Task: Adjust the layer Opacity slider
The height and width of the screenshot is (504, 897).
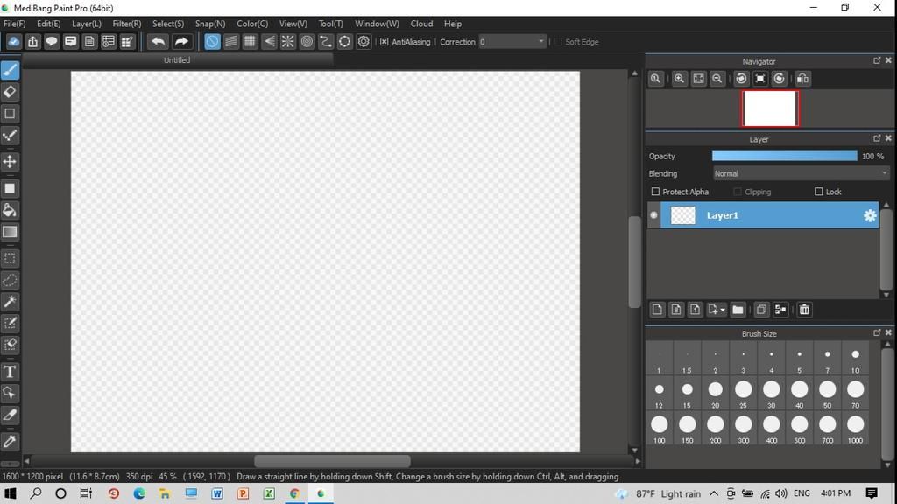Action: tap(784, 156)
